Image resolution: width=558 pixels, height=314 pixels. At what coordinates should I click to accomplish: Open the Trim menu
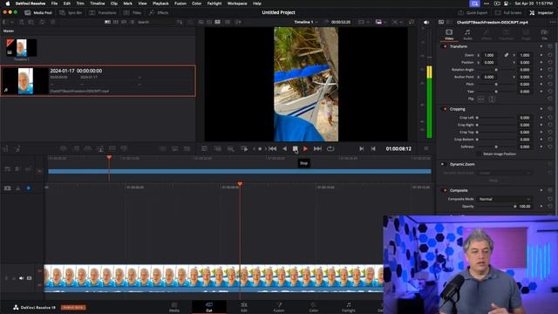[x=80, y=3]
